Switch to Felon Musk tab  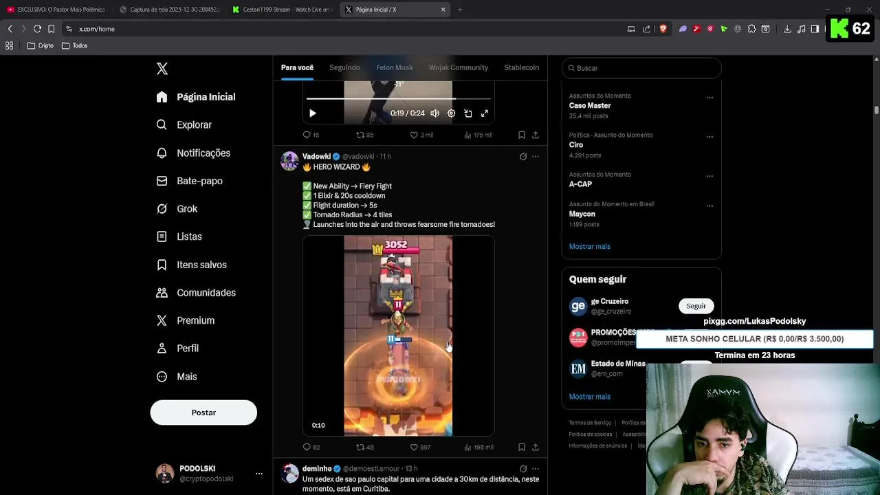395,67
